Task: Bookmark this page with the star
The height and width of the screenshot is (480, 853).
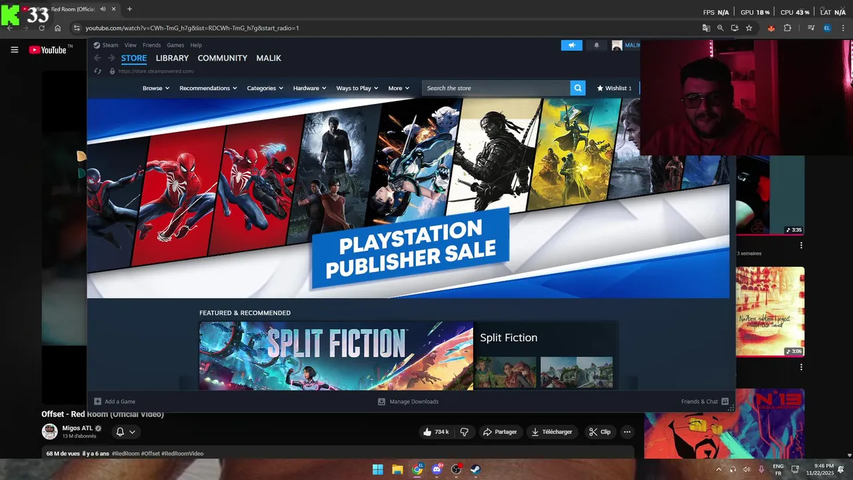Action: click(x=749, y=28)
